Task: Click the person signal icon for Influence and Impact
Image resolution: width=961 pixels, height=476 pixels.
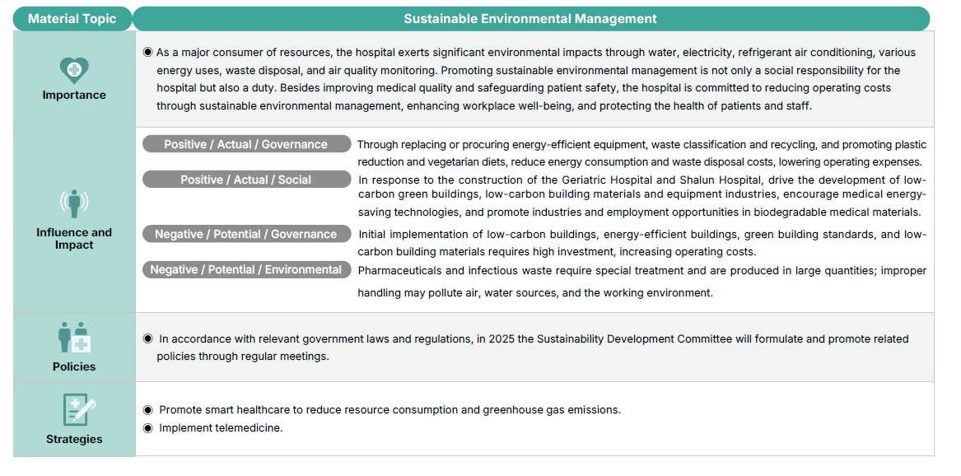Action: [x=74, y=203]
